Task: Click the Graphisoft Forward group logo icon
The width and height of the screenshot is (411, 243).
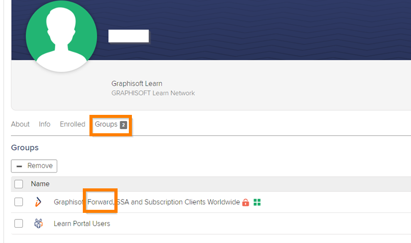Action: coord(38,202)
